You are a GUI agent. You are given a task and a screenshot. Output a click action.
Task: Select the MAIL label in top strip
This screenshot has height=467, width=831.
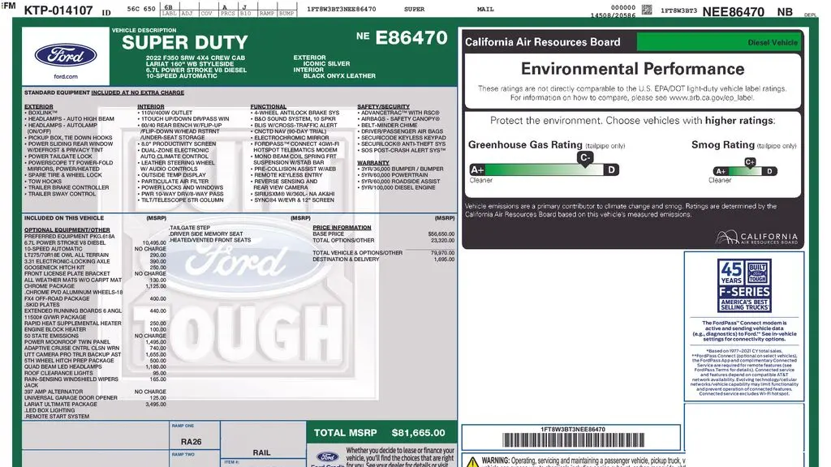click(485, 9)
